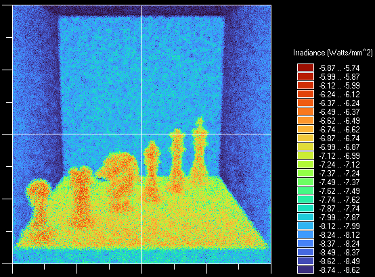Click the leftmost round-headed pawn hotspot
The height and width of the screenshot is (277, 375).
[39, 210]
